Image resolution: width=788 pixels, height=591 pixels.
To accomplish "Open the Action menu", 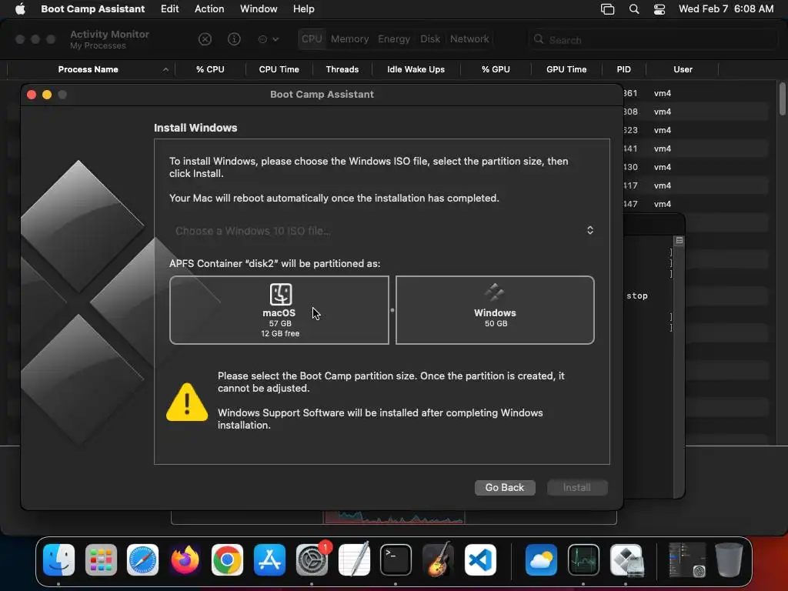I will click(209, 8).
